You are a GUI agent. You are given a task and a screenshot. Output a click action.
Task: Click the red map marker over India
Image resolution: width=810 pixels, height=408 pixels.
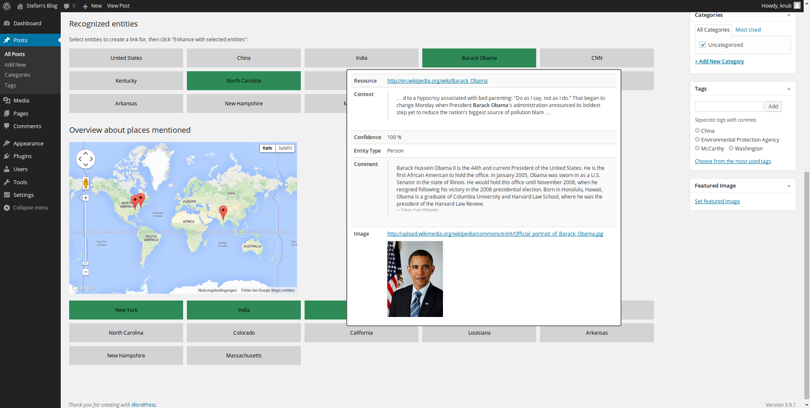(223, 212)
